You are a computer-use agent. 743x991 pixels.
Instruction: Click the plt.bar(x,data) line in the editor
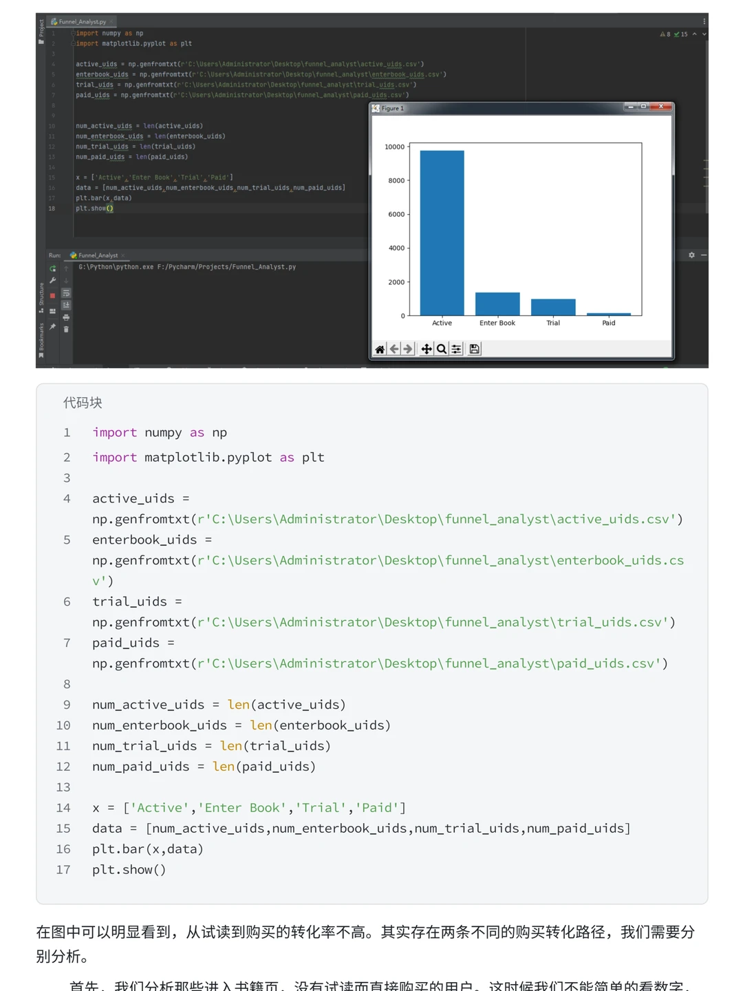click(103, 198)
